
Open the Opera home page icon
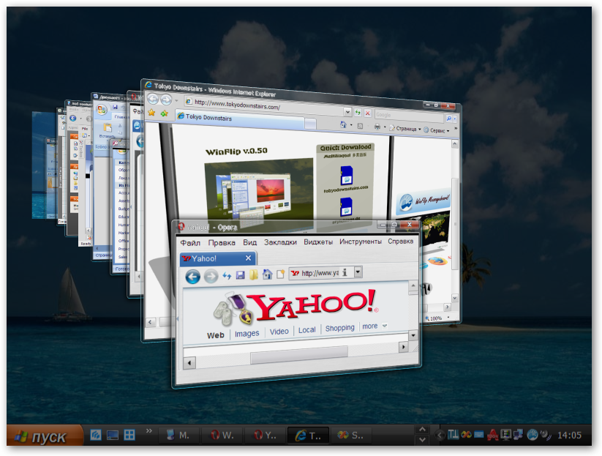pos(267,274)
